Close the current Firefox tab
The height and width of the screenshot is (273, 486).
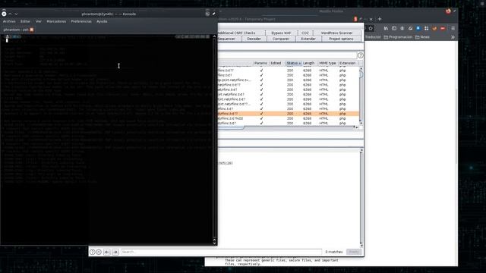coord(371,19)
